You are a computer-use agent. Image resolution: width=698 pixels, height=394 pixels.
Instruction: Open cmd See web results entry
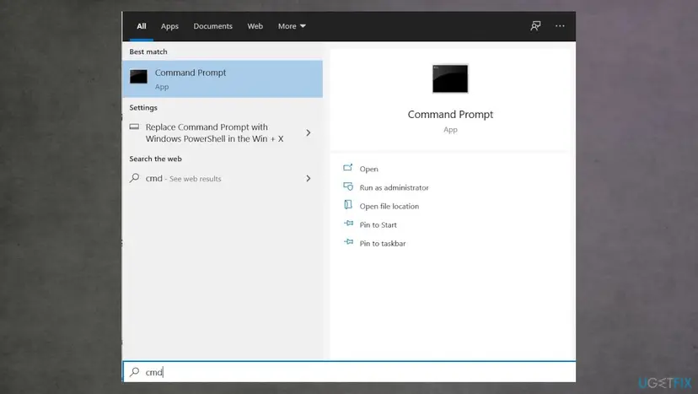pos(223,178)
